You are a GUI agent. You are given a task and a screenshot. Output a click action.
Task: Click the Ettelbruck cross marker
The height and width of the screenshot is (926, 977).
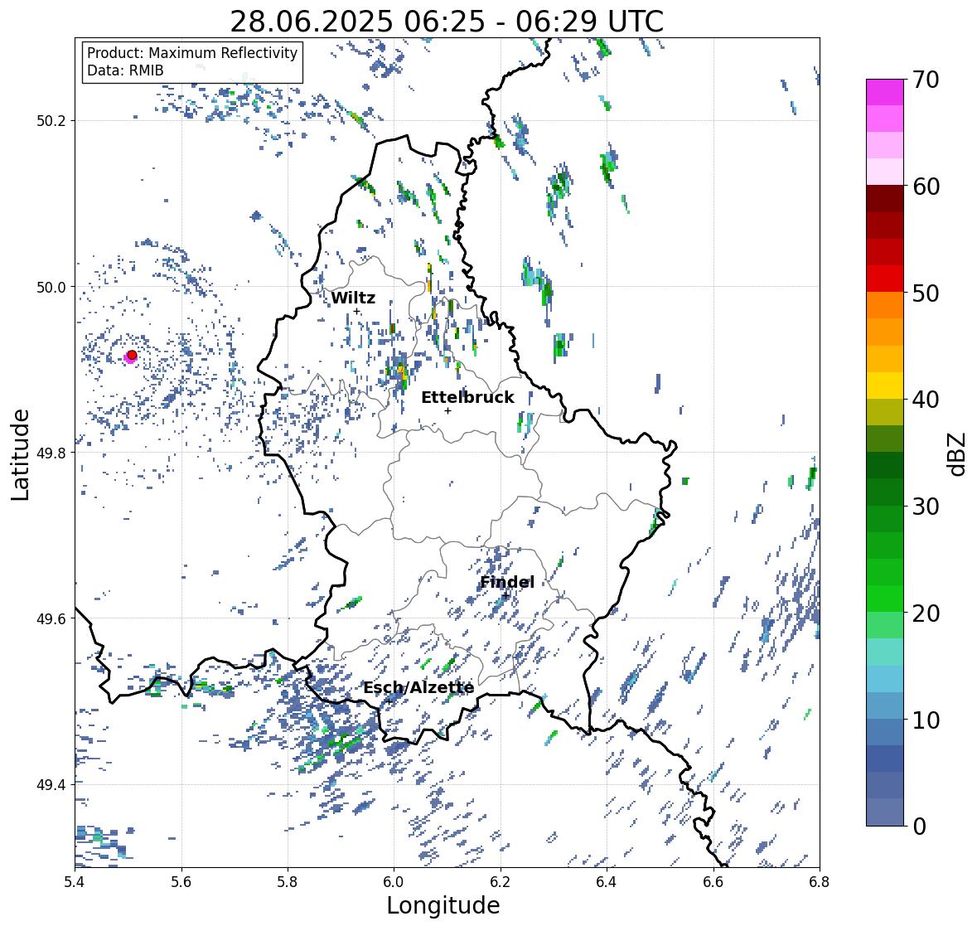tap(447, 410)
